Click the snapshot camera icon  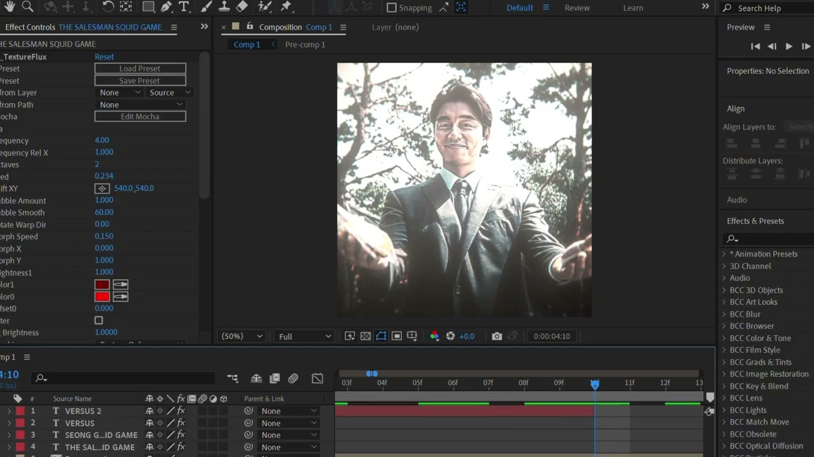497,336
